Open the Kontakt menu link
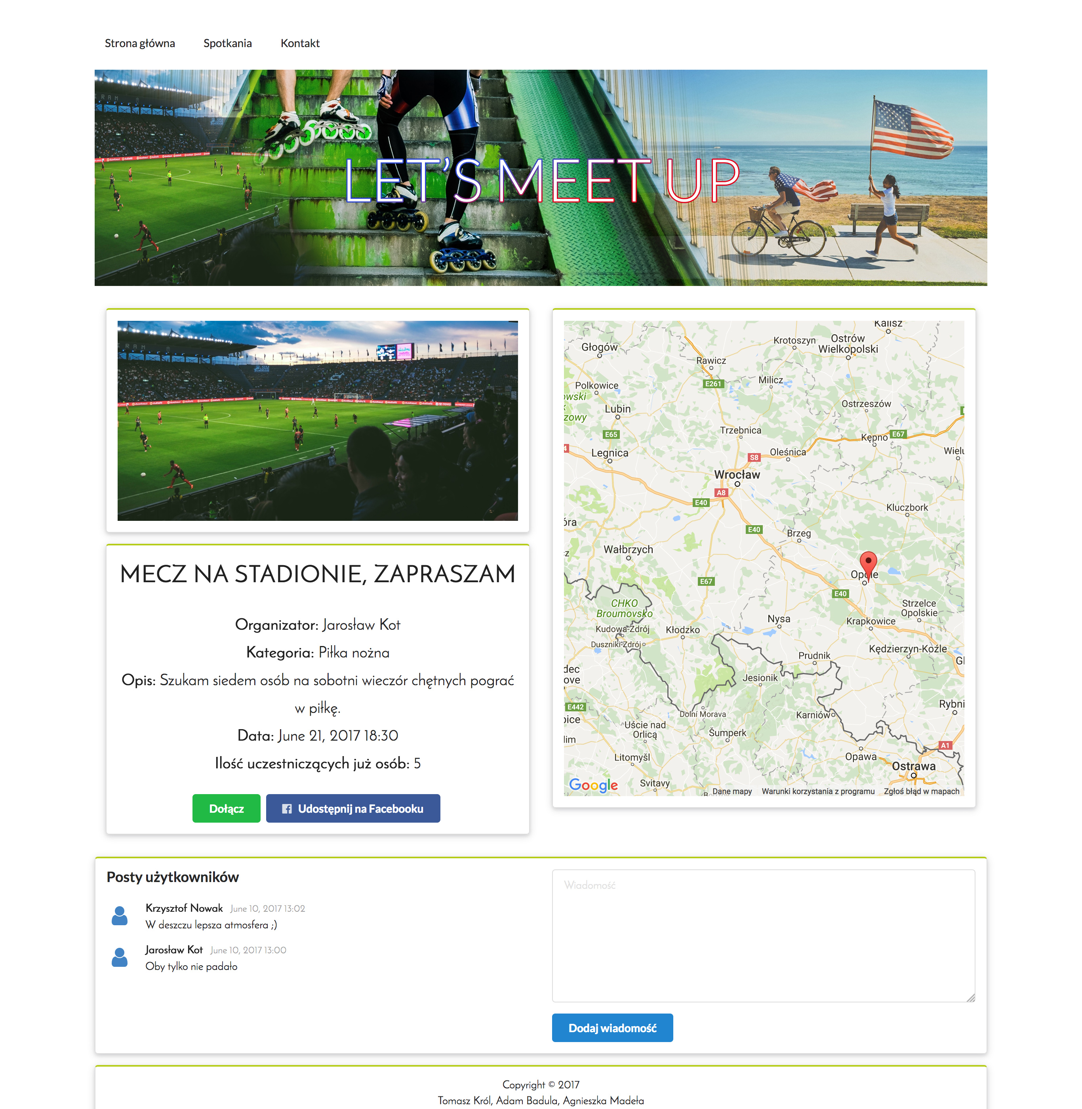The width and height of the screenshot is (1082, 1109). pyautogui.click(x=300, y=43)
